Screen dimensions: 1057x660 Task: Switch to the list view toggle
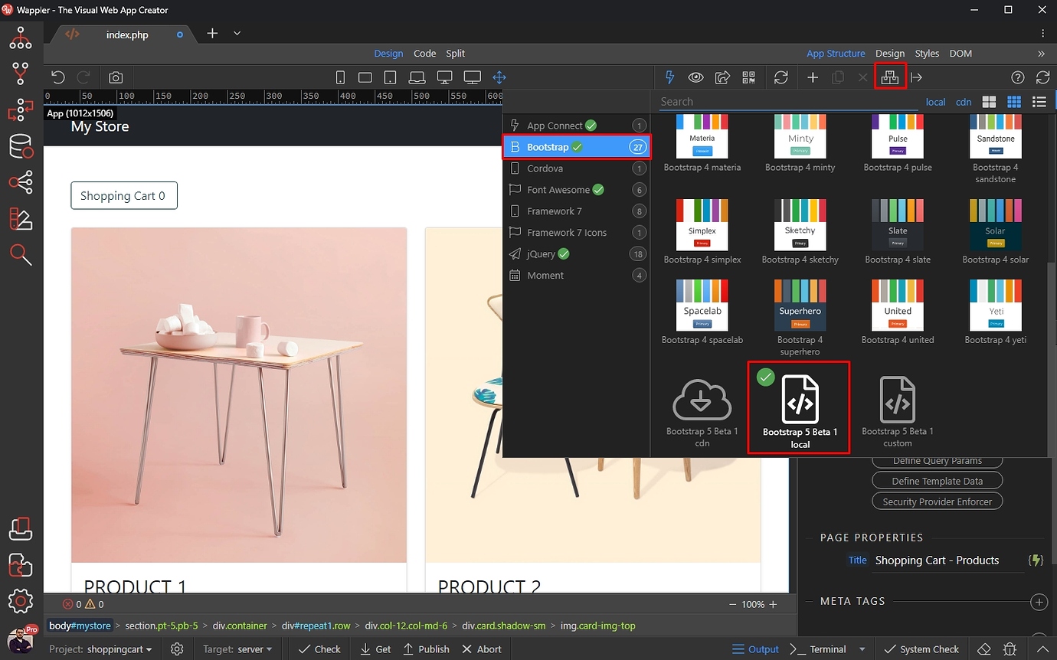click(1039, 102)
